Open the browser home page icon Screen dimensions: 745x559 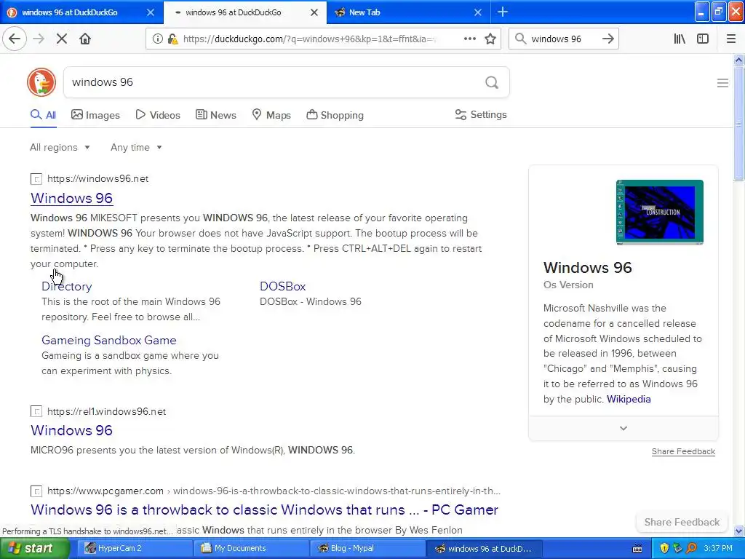point(85,39)
